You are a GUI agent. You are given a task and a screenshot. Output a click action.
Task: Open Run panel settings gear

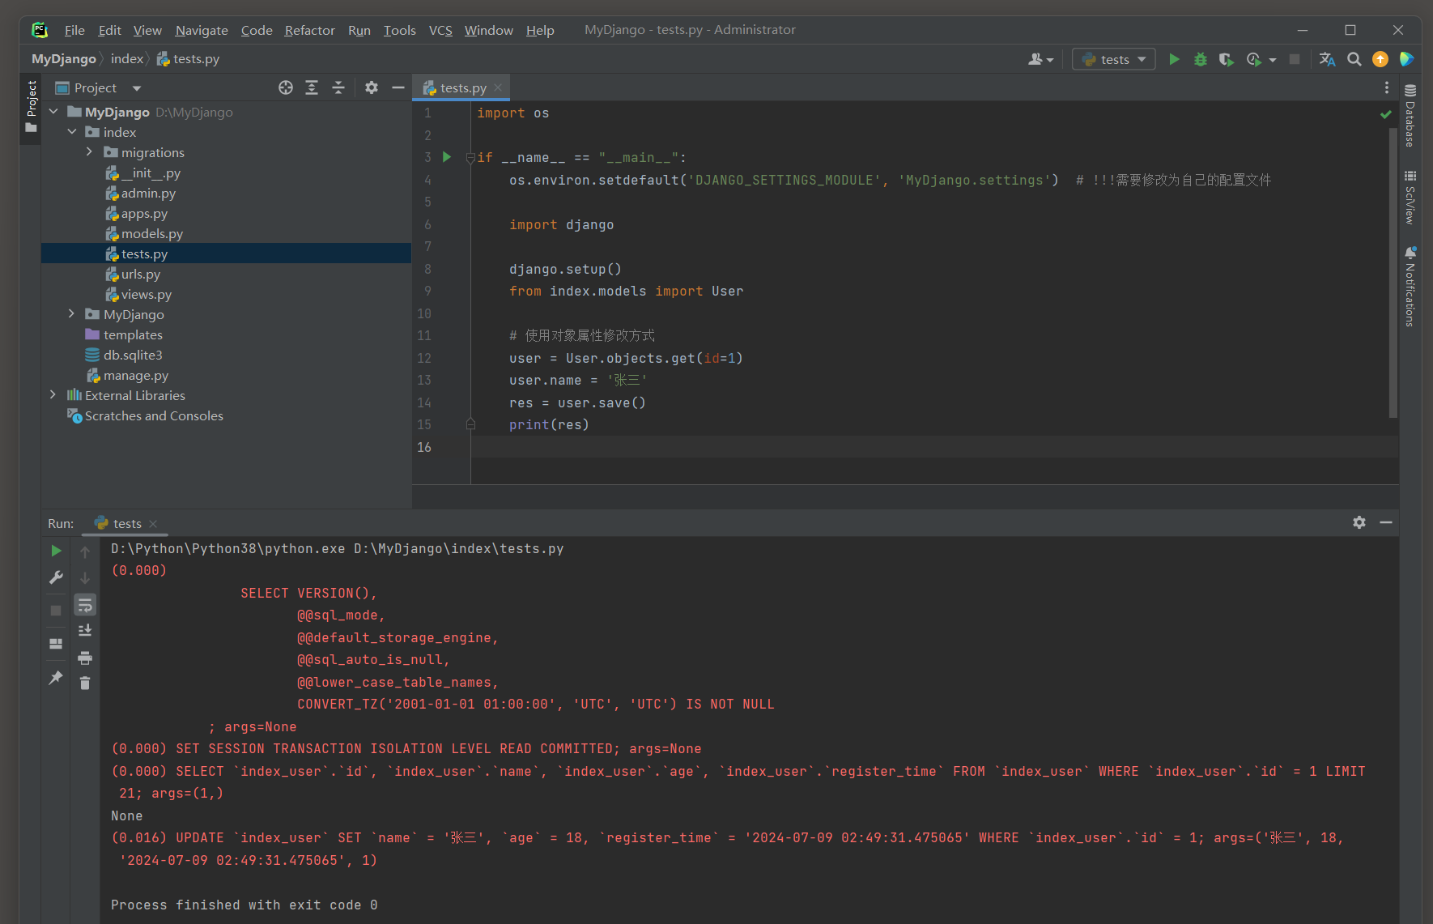click(x=1359, y=522)
